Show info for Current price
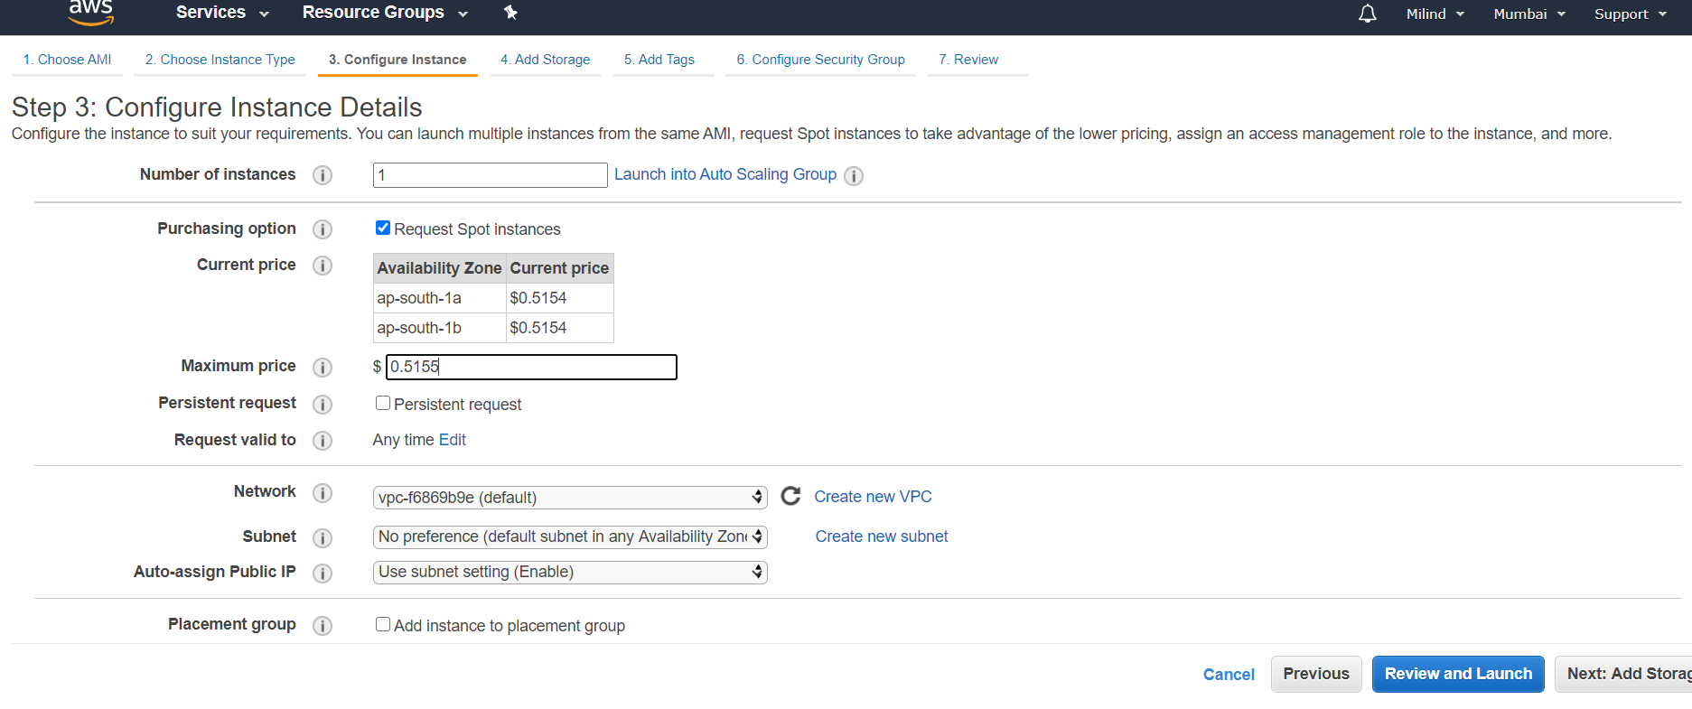The image size is (1692, 709). (323, 266)
